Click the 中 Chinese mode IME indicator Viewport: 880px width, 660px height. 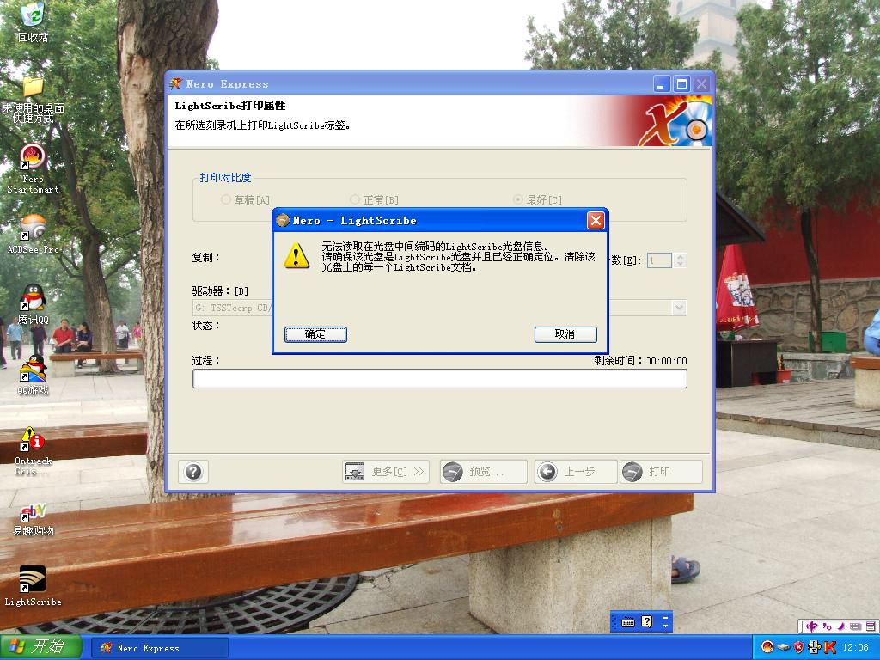click(x=811, y=626)
